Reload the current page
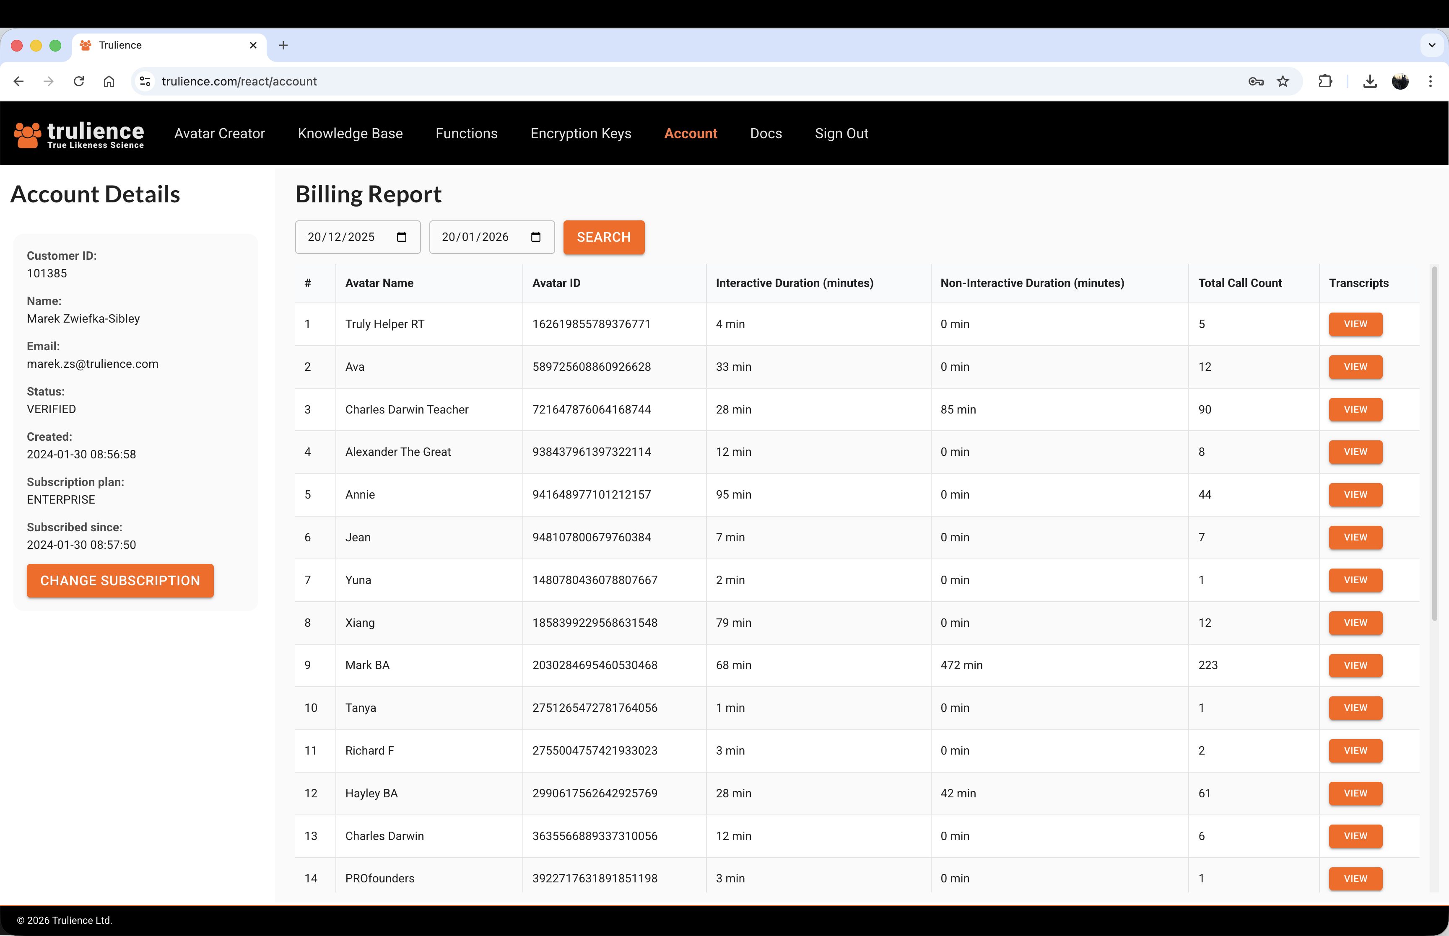1449x936 pixels. [x=78, y=81]
